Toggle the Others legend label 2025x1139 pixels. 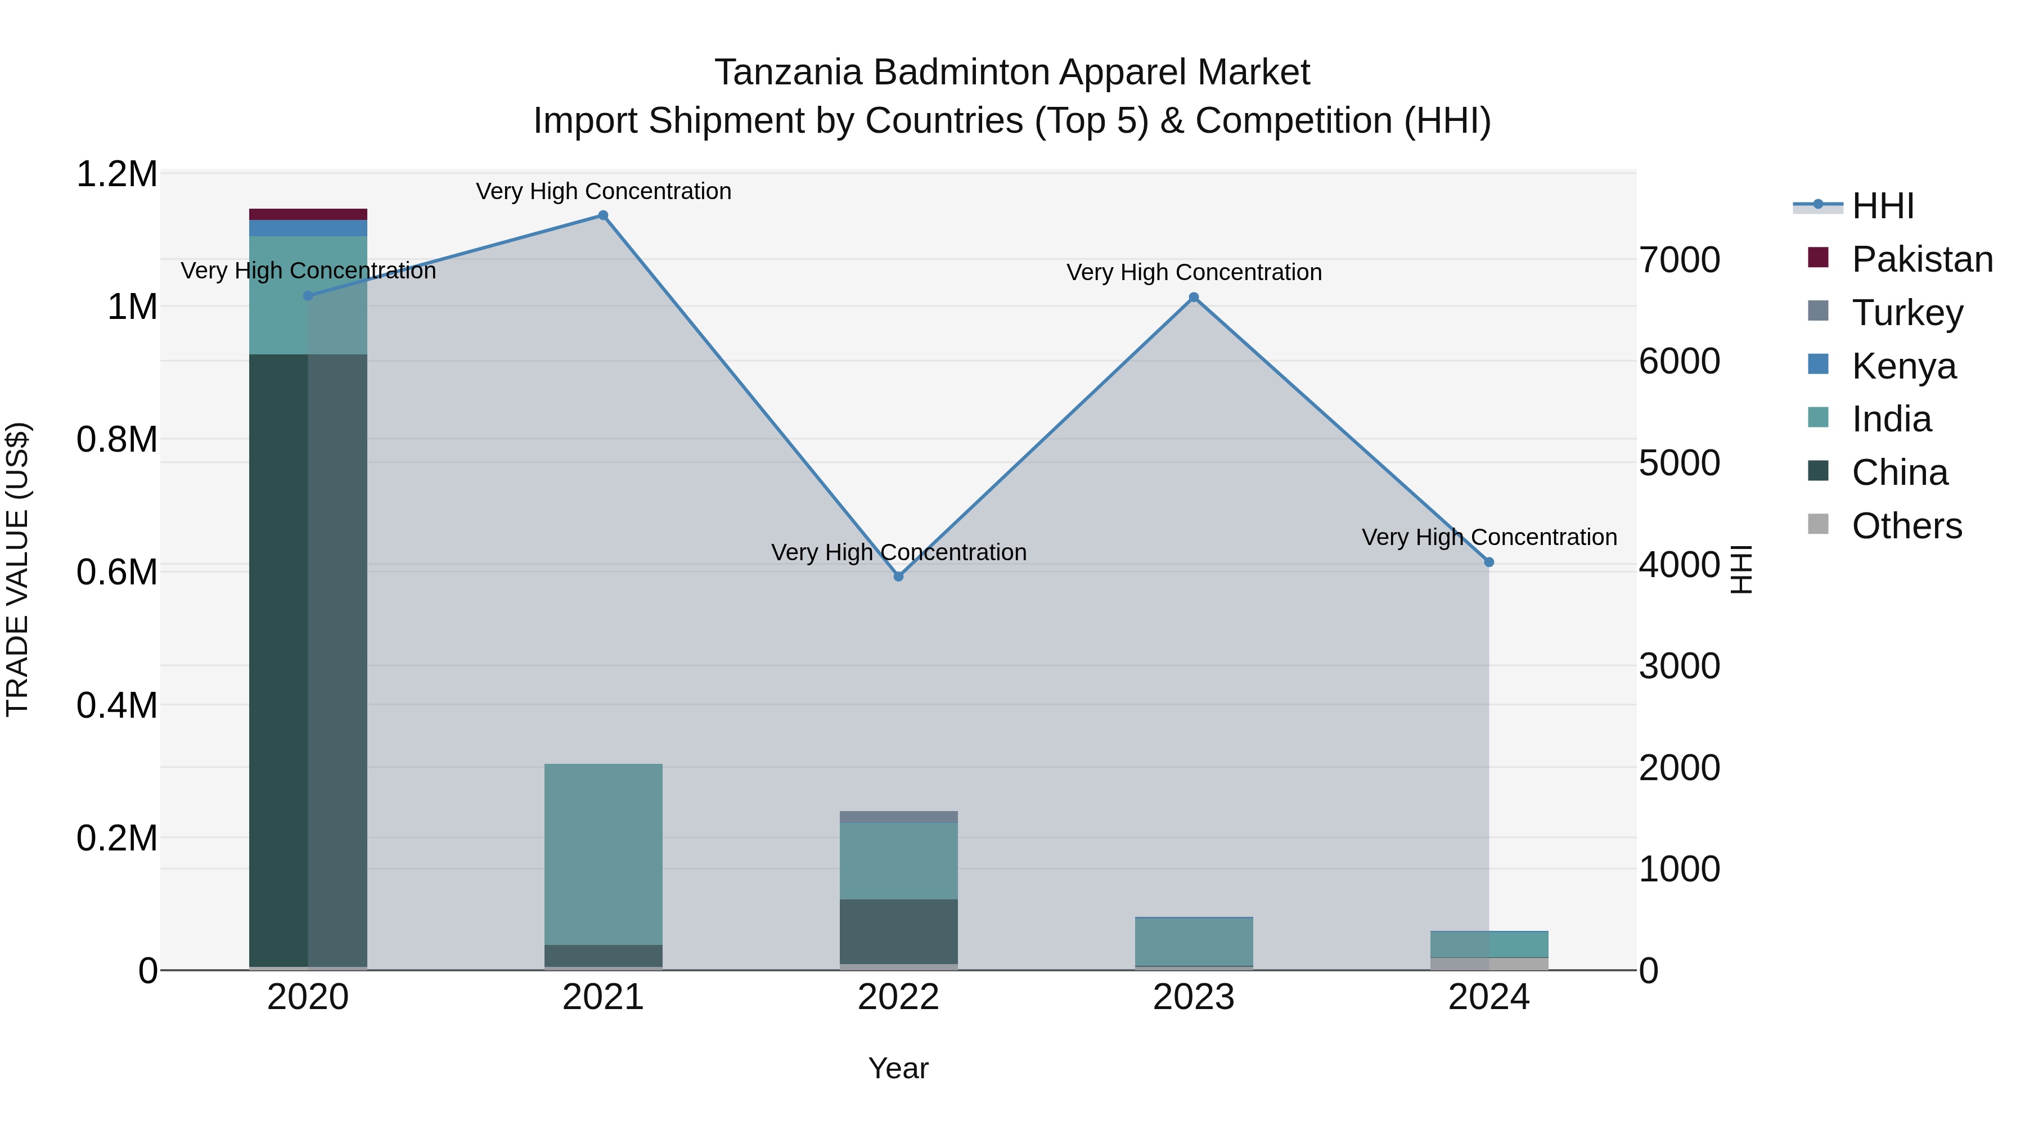click(1907, 526)
